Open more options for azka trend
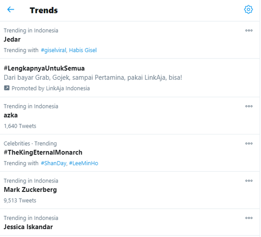Image resolution: width=261 pixels, height=237 pixels. (x=249, y=106)
